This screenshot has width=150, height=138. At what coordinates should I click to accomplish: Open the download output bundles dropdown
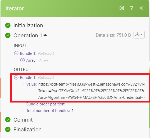pos(139,35)
